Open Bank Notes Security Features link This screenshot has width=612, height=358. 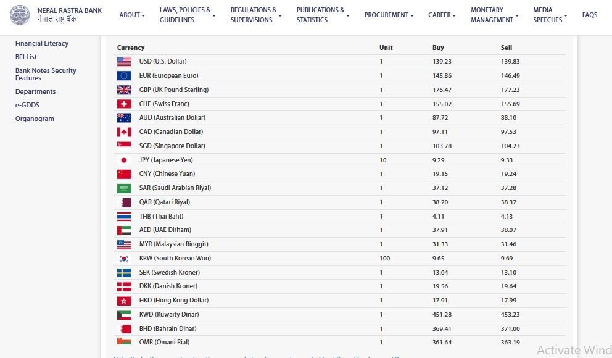(46, 74)
